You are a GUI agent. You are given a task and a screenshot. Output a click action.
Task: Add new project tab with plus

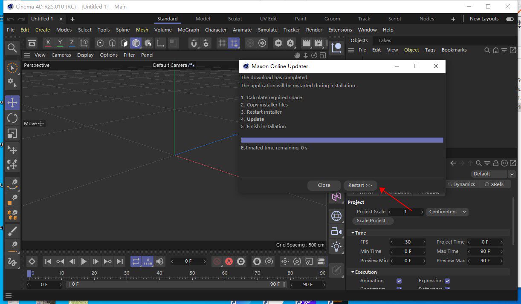coord(72,19)
